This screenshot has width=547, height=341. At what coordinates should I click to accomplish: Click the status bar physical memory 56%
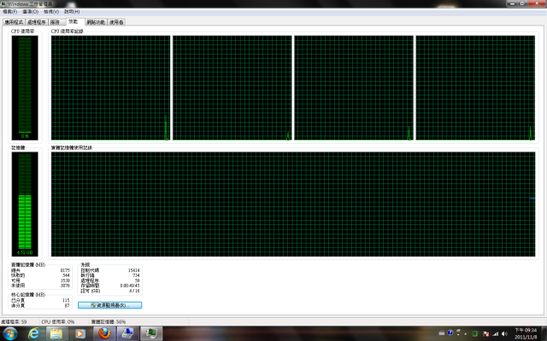point(109,322)
